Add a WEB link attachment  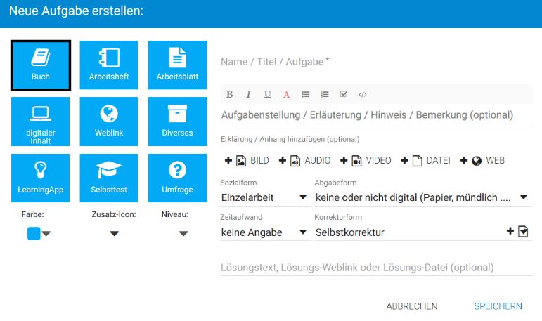coord(482,161)
